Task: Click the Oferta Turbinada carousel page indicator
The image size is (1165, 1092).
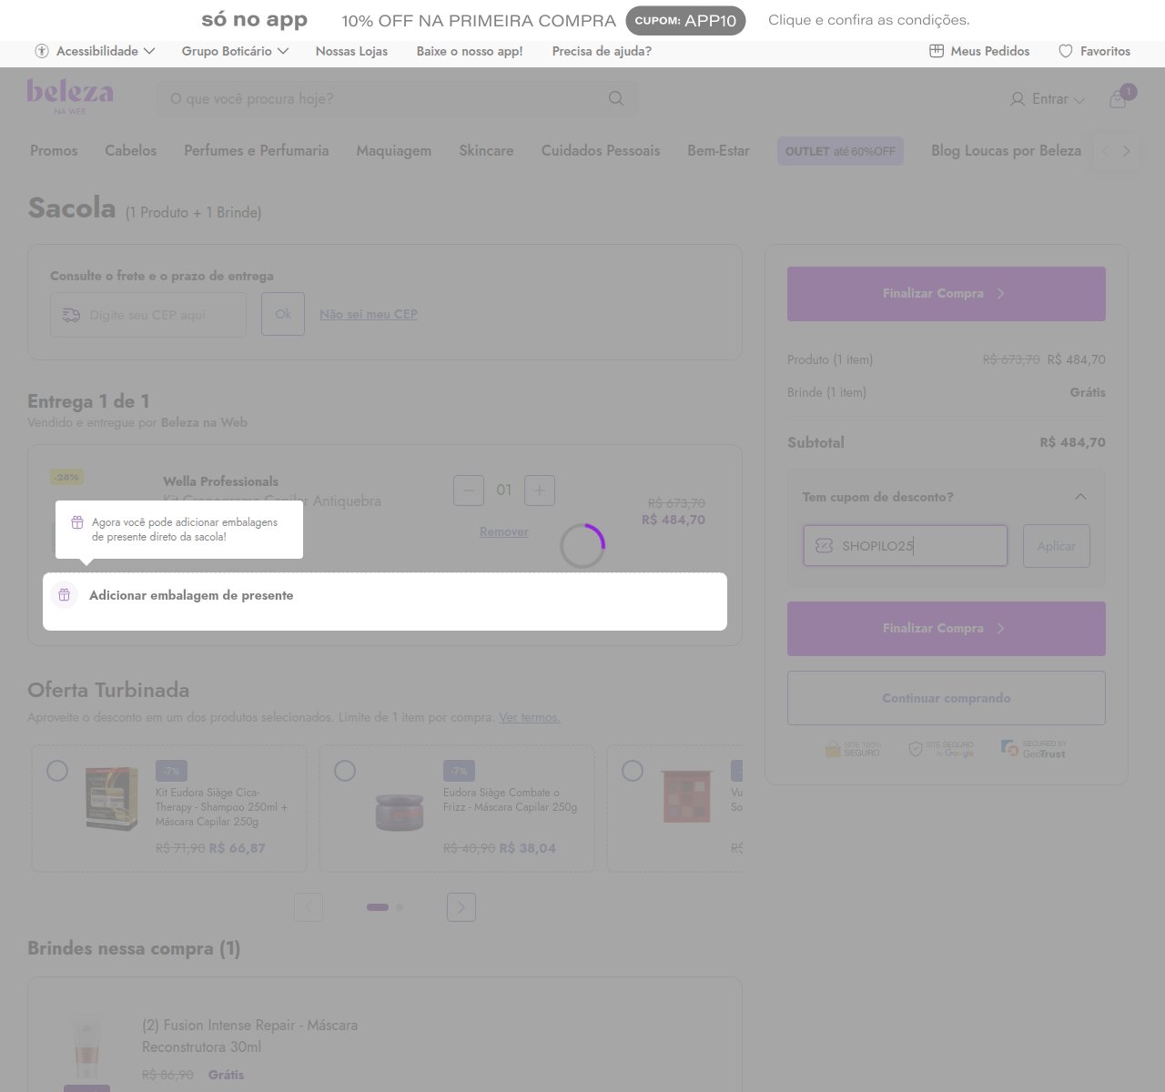Action: click(385, 907)
